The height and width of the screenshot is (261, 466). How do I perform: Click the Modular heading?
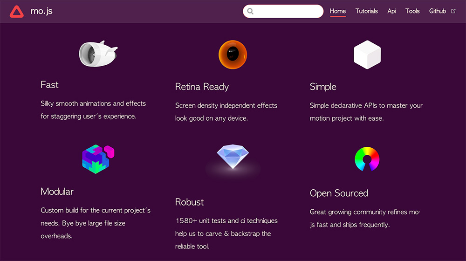click(x=57, y=192)
